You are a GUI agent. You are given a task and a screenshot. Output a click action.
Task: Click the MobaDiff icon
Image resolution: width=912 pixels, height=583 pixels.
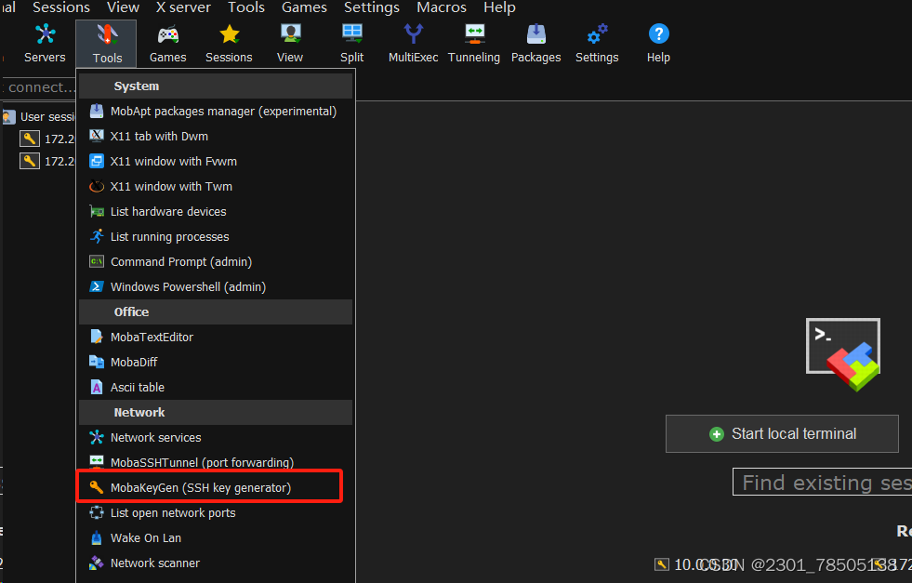(97, 362)
